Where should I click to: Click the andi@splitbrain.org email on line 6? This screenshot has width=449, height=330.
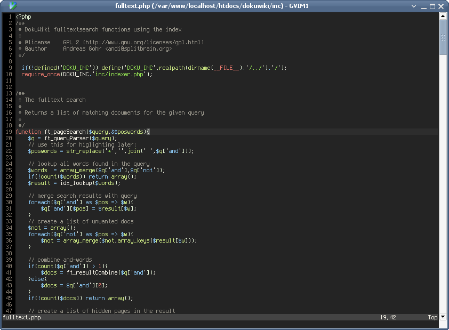point(139,49)
